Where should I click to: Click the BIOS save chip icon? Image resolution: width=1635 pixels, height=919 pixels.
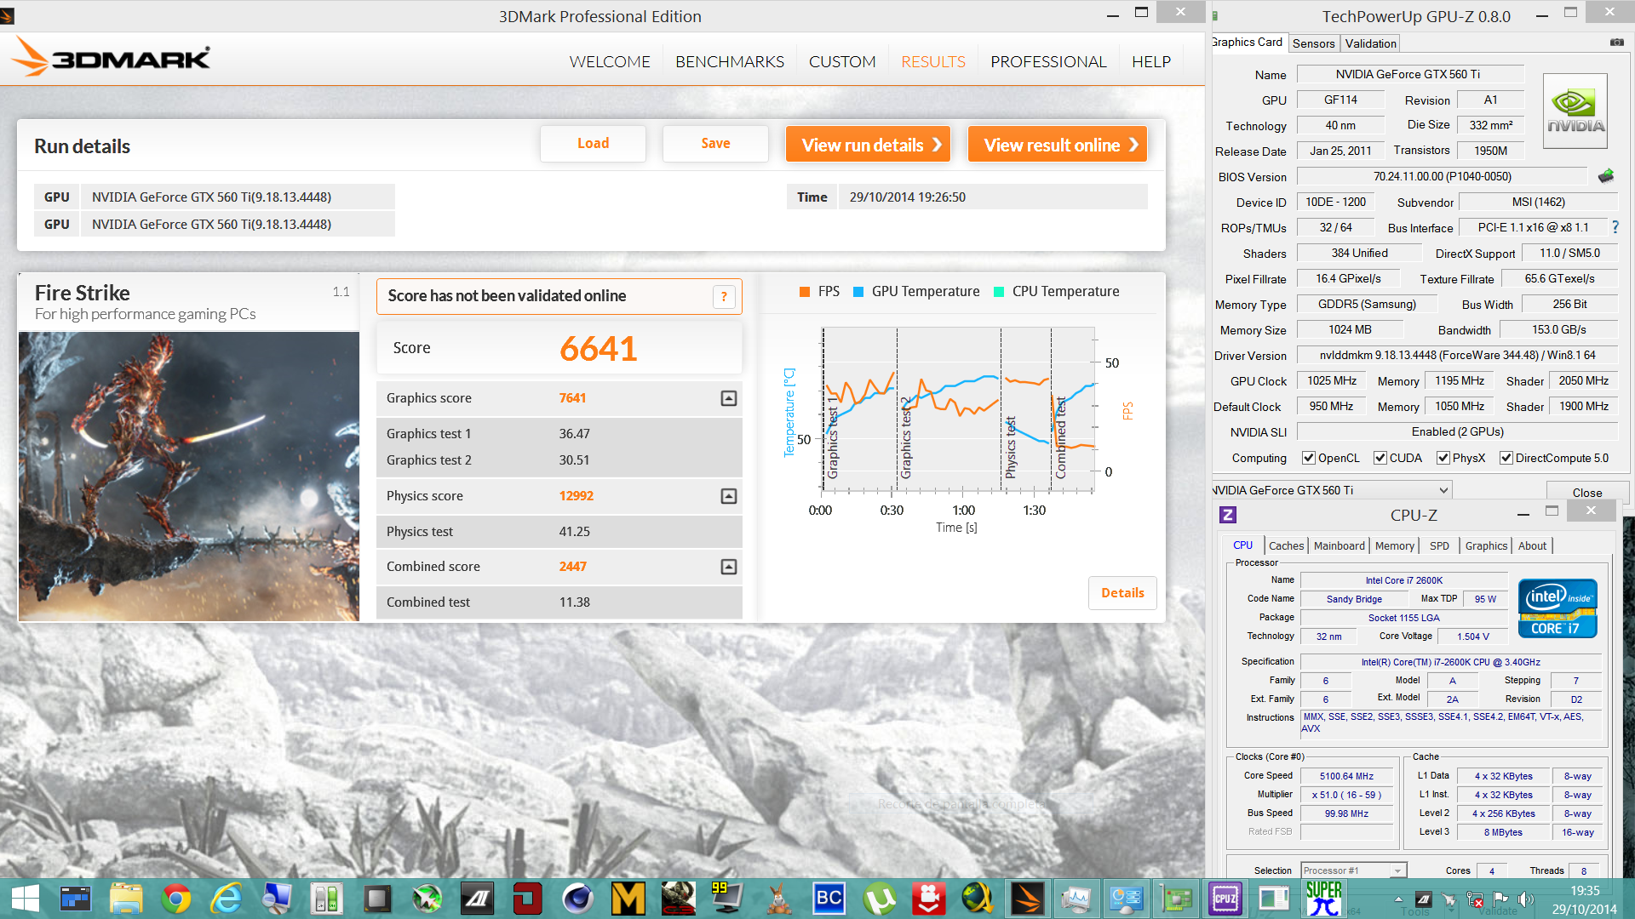point(1606,176)
